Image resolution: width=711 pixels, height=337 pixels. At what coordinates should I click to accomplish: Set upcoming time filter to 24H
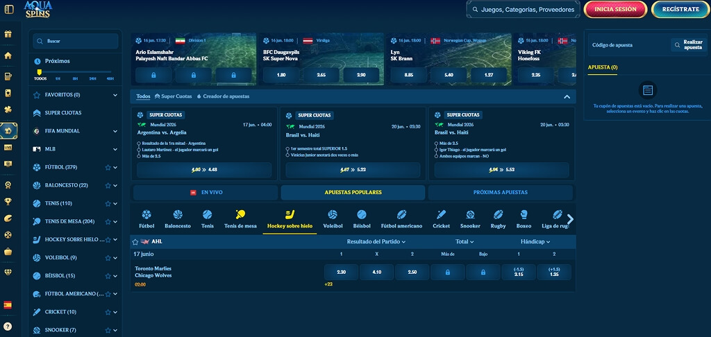tap(92, 78)
